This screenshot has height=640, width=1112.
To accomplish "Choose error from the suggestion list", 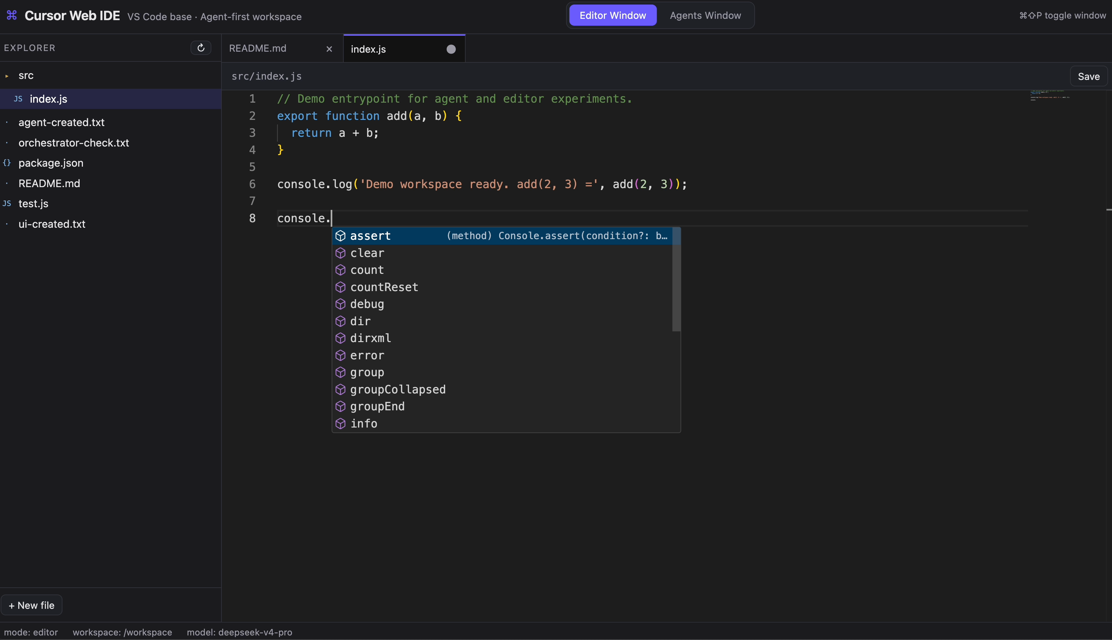I will point(502,355).
